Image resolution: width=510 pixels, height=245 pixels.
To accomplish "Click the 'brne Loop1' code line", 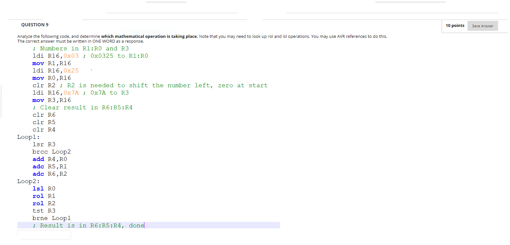I will tap(51, 218).
